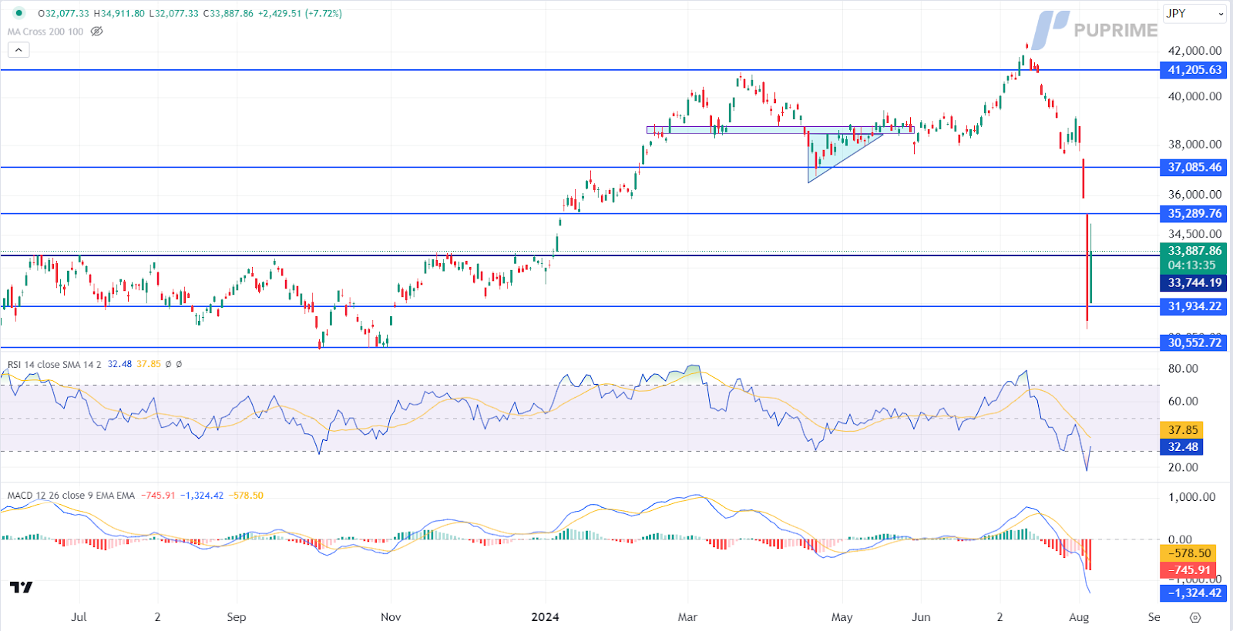Click the MACD 1,000.00 axis tick

[x=1192, y=497]
